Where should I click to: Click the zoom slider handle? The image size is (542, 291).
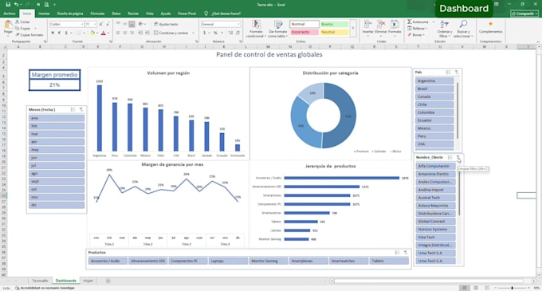pos(513,288)
